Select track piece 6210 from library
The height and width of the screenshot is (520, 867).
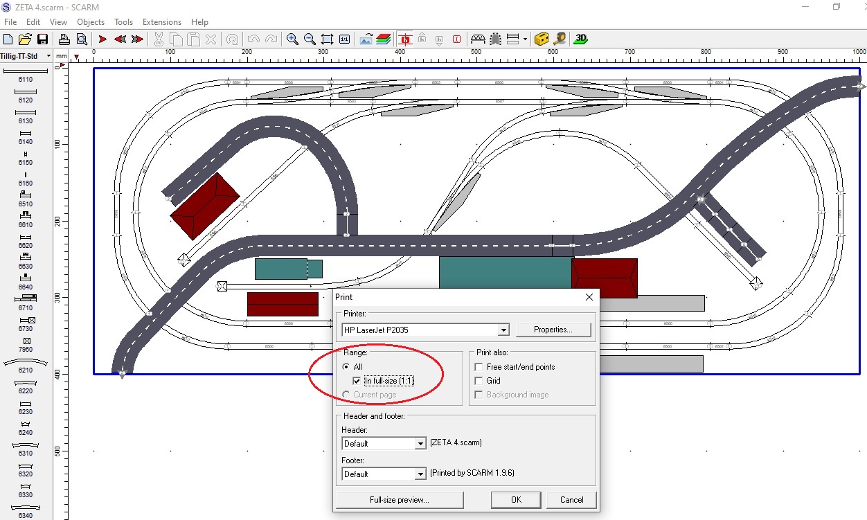click(26, 363)
